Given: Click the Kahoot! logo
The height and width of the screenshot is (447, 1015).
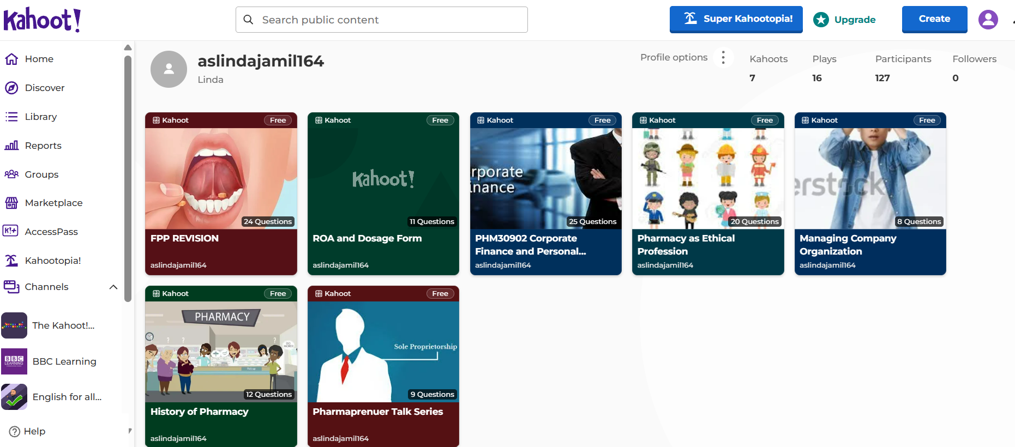Looking at the screenshot, I should point(43,20).
